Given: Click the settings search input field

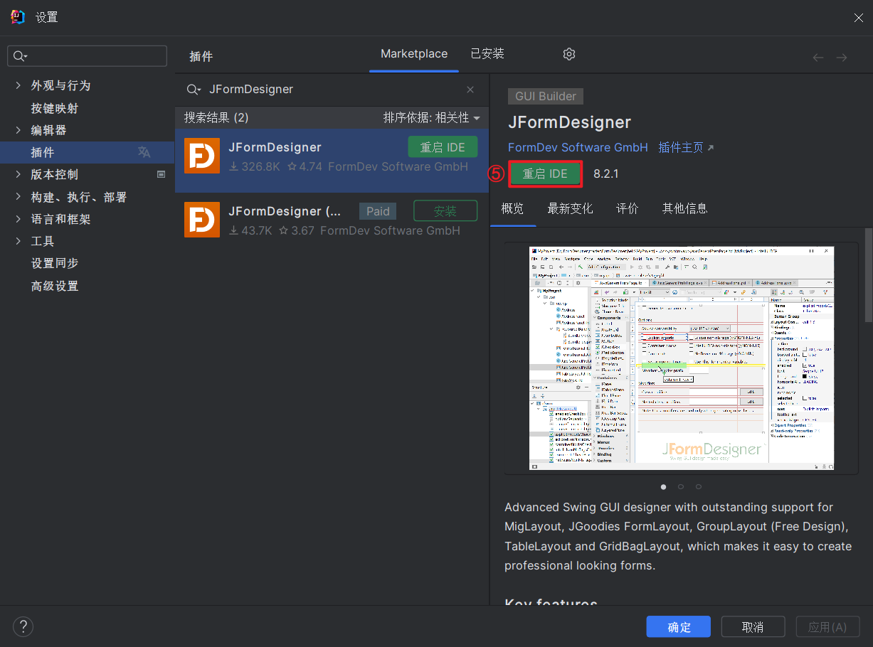Looking at the screenshot, I should tap(87, 56).
